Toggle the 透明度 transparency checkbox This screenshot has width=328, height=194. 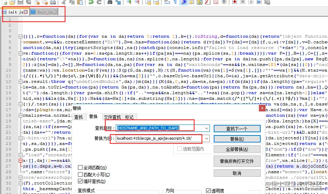(x=208, y=191)
